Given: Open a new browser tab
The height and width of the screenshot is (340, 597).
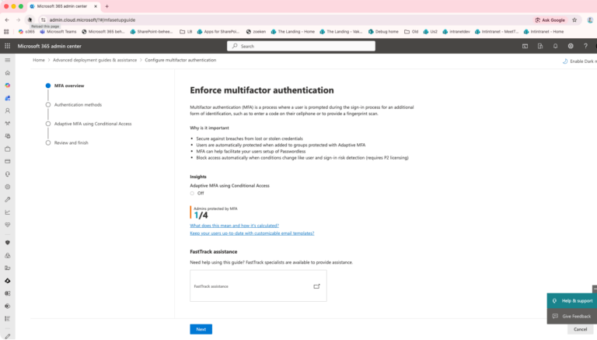Looking at the screenshot, I should [107, 6].
